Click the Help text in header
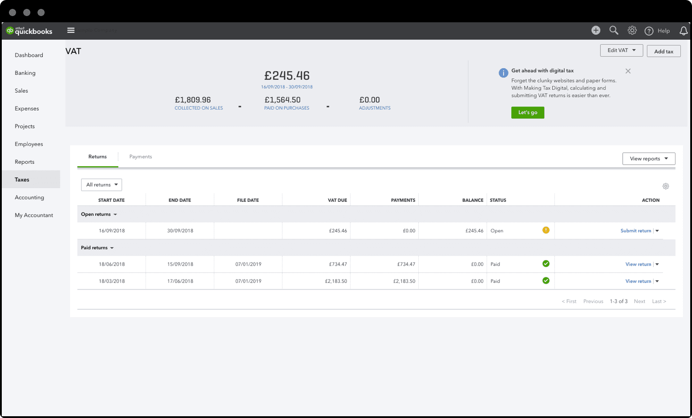 663,31
